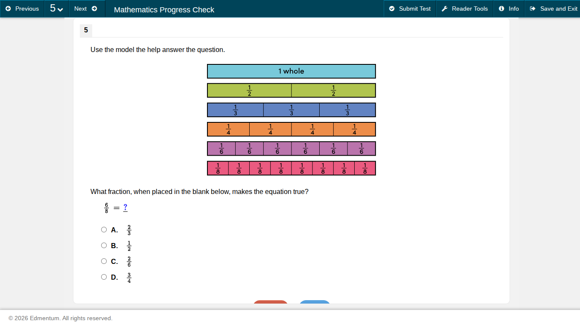Click the 1 whole fraction bar

291,71
